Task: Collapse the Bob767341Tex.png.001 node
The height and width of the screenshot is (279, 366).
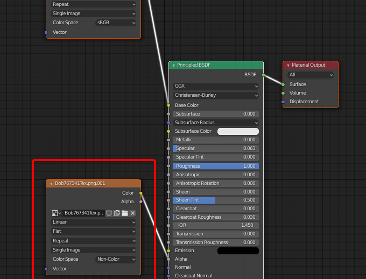Action: pyautogui.click(x=51, y=184)
